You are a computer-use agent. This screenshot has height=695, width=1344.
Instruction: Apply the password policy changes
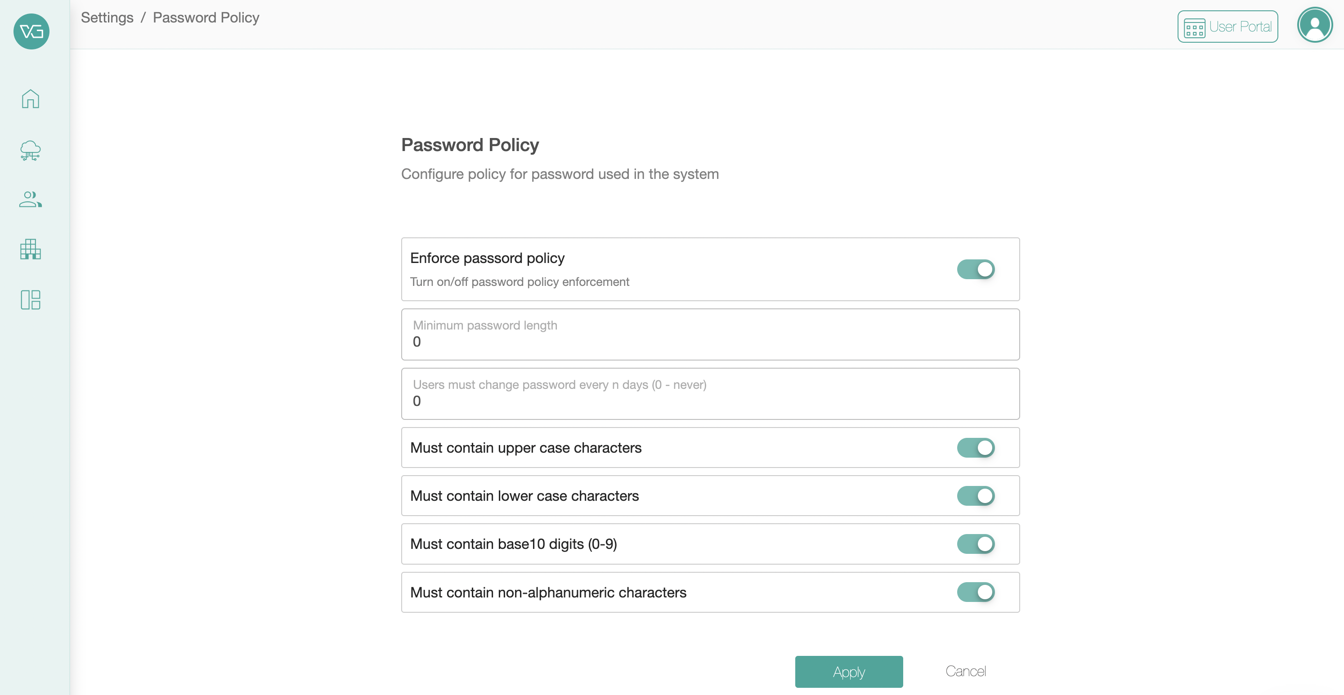[x=848, y=672]
